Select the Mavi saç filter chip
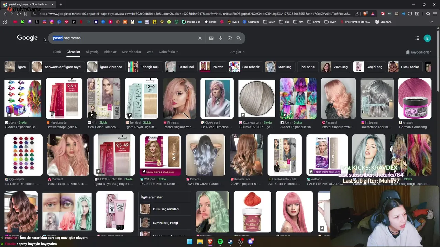Image resolution: width=440 pixels, height=247 pixels. point(279,67)
